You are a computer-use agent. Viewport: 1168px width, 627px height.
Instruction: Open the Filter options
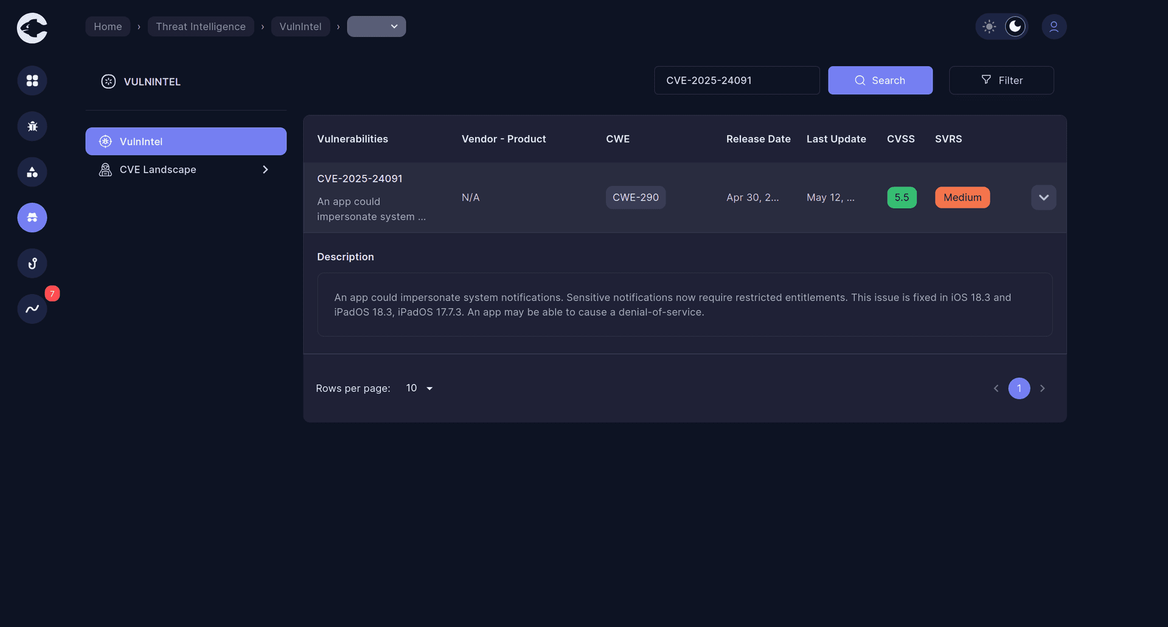[x=1001, y=80]
